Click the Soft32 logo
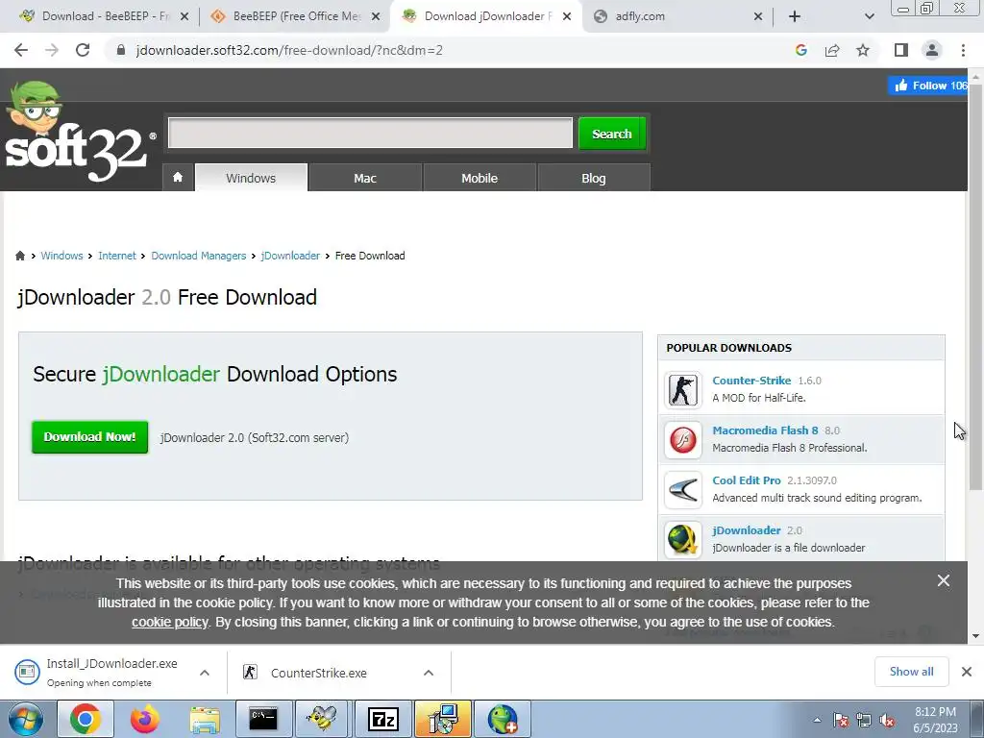The height and width of the screenshot is (738, 984). tap(79, 133)
